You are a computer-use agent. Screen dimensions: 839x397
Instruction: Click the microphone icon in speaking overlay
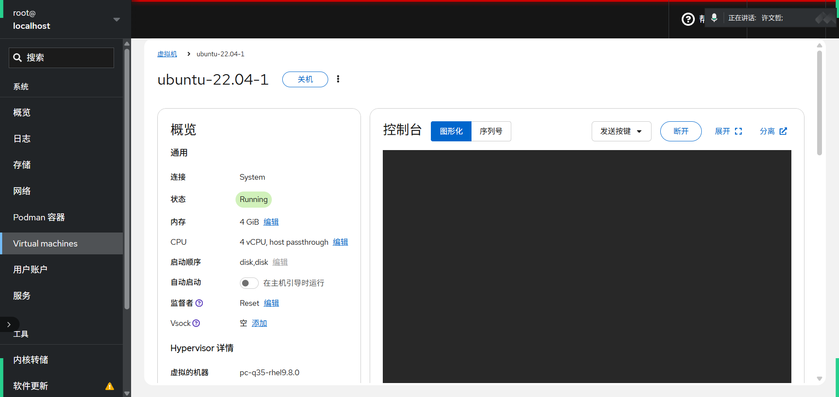[x=714, y=18]
